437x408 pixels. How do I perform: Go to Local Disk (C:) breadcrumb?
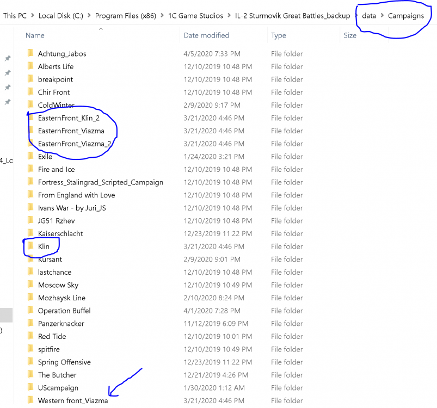click(x=61, y=16)
